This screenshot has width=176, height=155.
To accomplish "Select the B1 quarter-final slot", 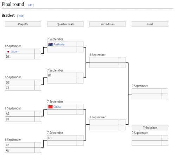I will [62, 75].
